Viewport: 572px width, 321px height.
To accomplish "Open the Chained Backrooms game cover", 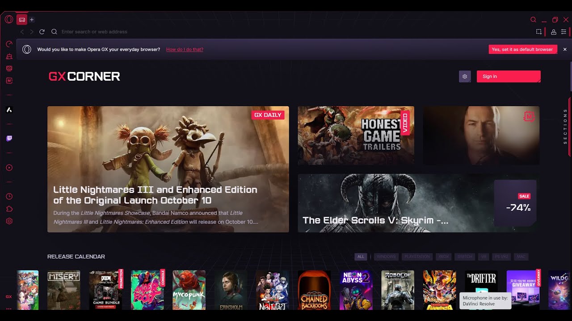I will tap(315, 290).
